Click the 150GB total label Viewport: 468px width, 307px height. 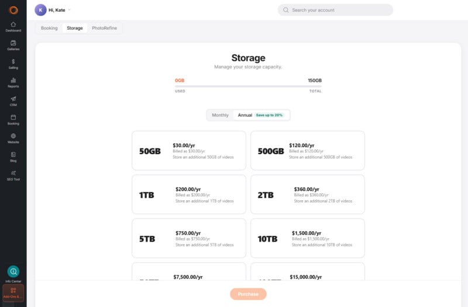[315, 81]
